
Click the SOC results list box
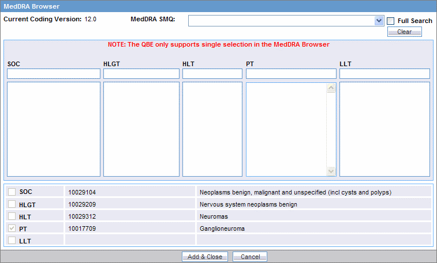(54, 129)
